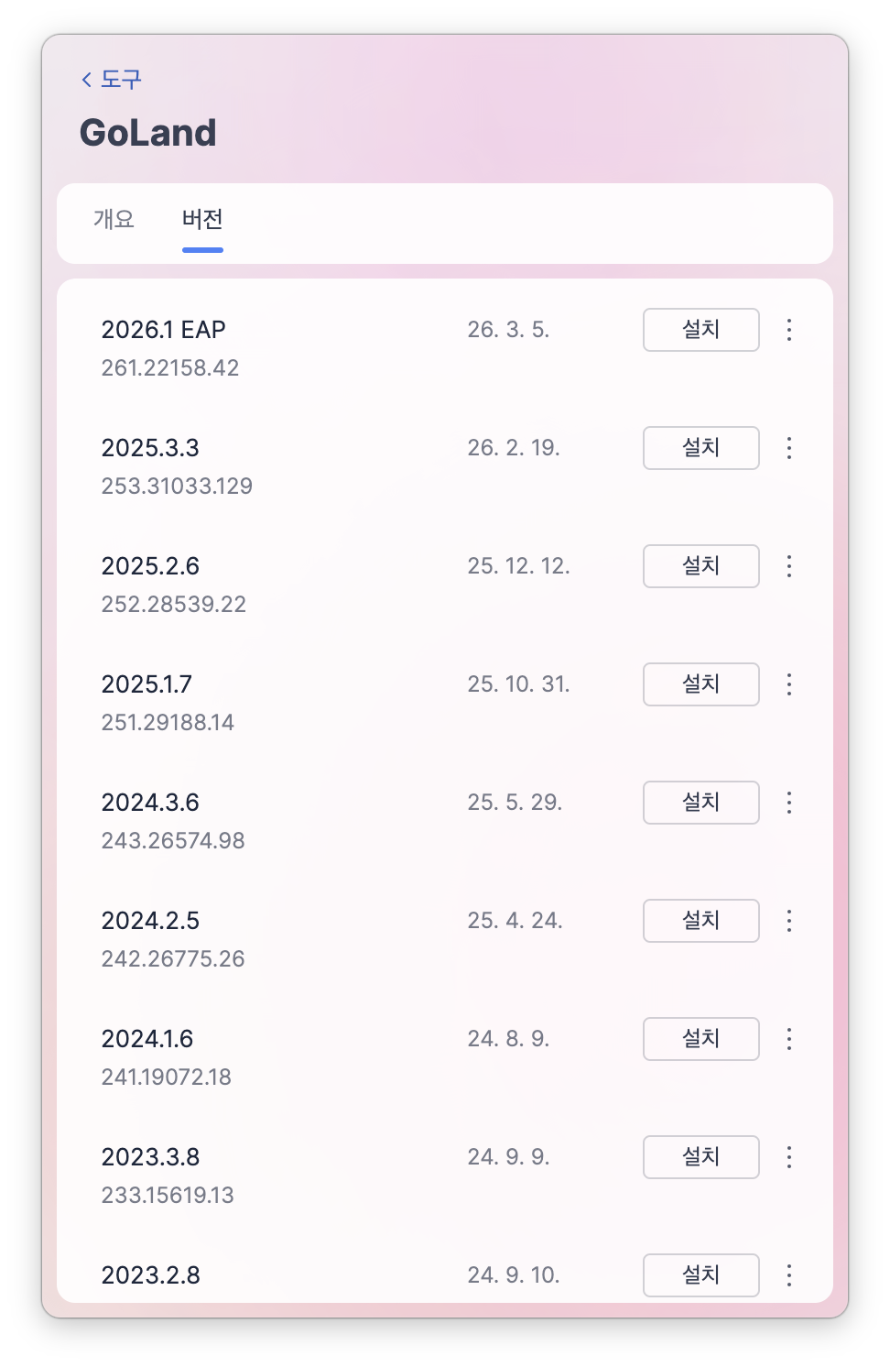This screenshot has width=890, height=1367.
Task: Open more options for version 2023.2.8
Action: tap(788, 1275)
